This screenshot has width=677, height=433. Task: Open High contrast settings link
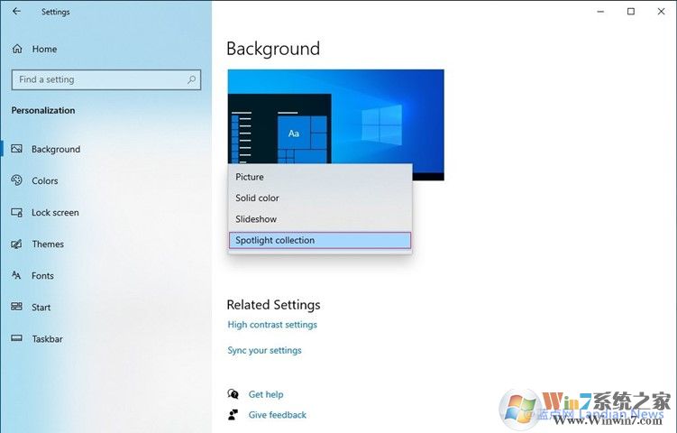point(272,325)
